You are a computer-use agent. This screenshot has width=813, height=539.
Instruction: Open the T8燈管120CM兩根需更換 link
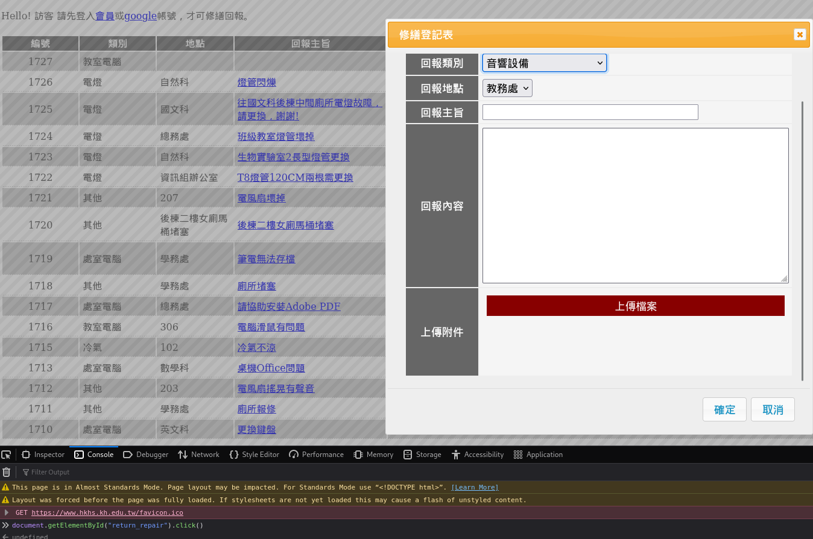pos(296,177)
